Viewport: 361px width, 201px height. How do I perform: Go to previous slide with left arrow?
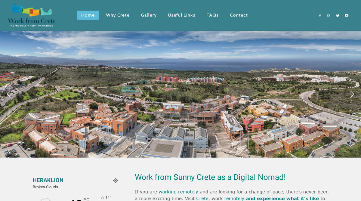point(9,94)
